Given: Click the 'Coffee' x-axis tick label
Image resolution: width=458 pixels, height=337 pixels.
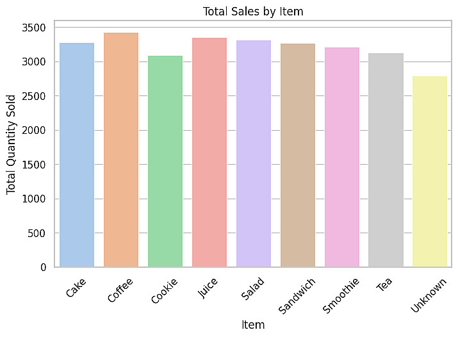Looking at the screenshot, I should click(x=120, y=289).
